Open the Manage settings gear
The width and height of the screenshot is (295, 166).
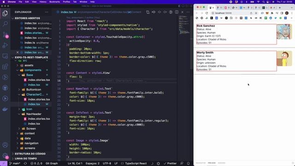[5, 156]
